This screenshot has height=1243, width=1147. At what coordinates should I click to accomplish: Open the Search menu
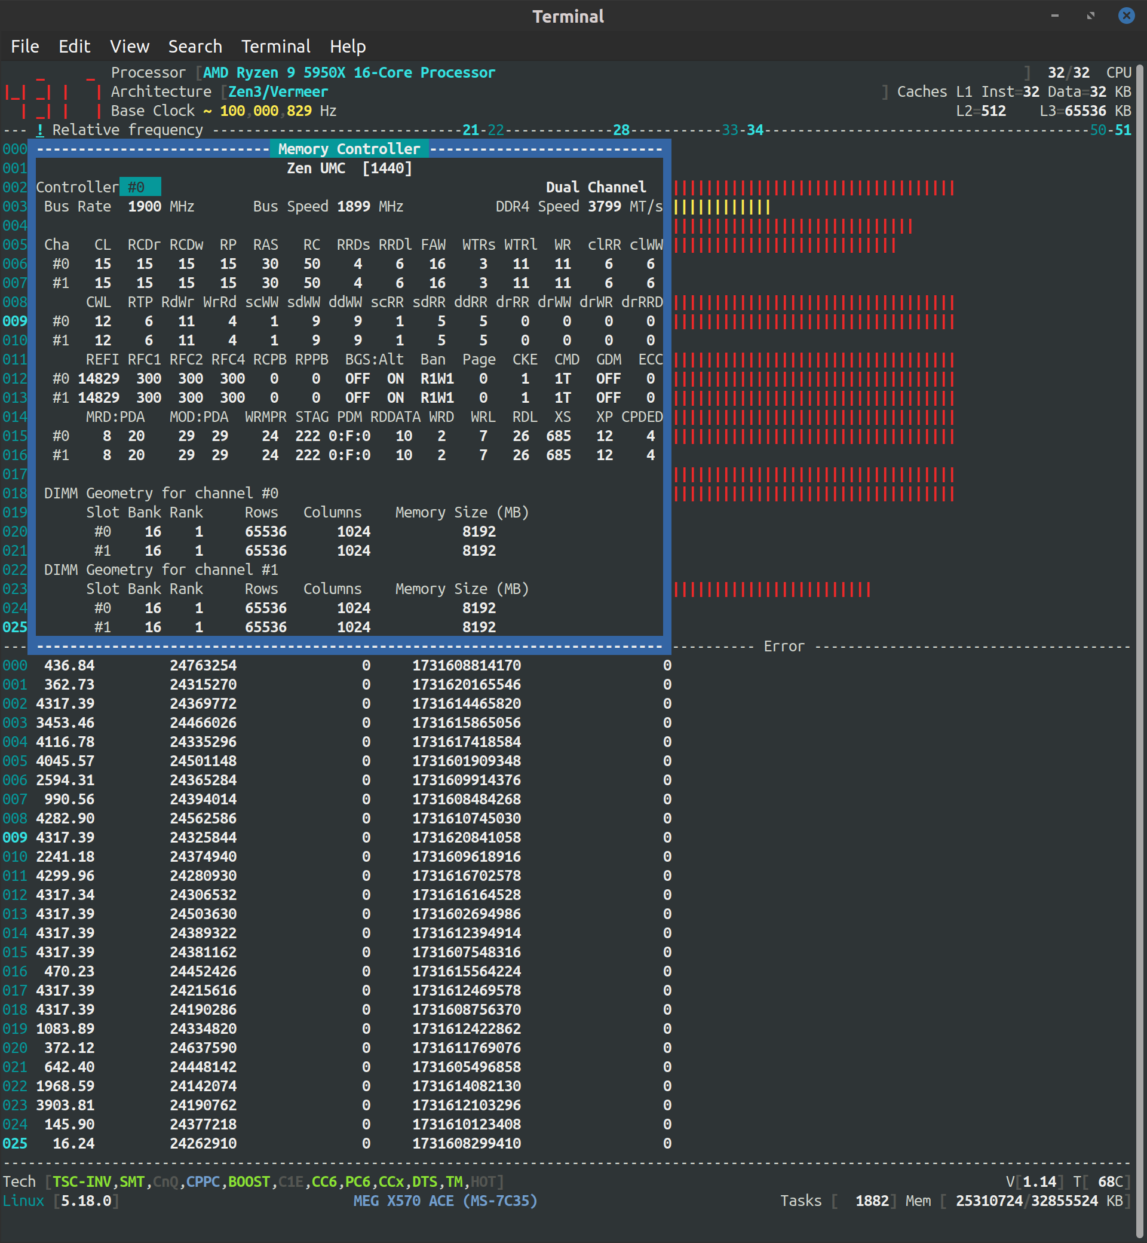tap(195, 47)
